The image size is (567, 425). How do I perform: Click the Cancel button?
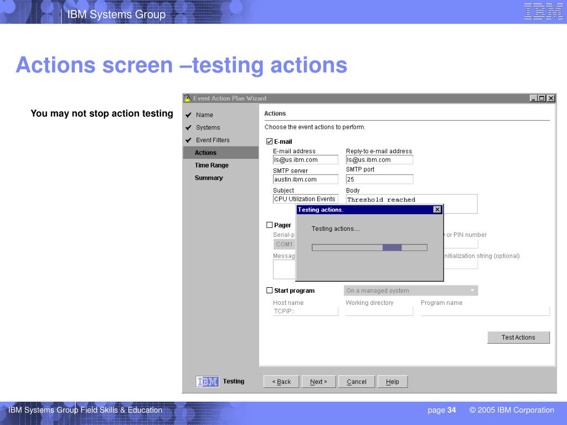(x=357, y=382)
